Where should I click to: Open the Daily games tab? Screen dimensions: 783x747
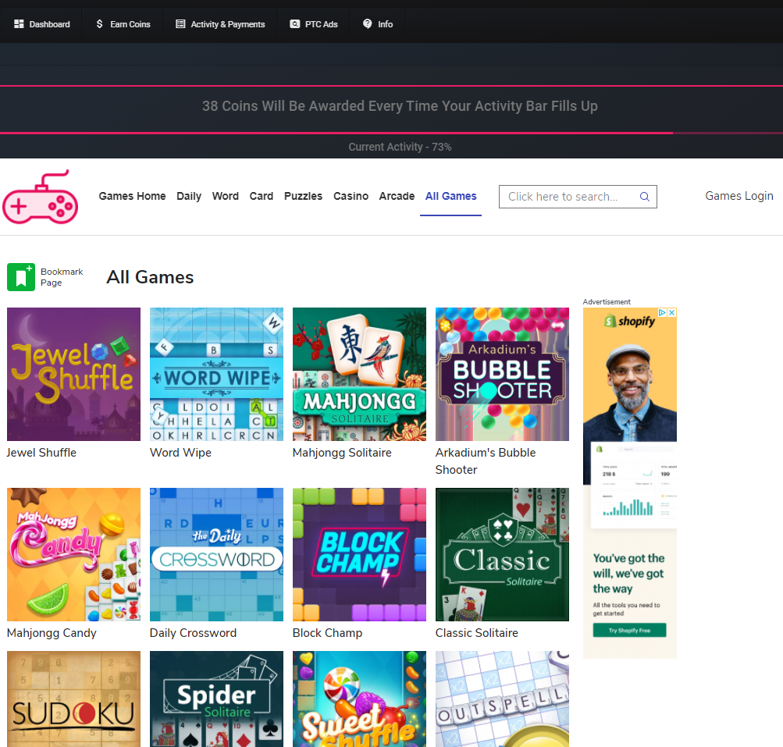point(189,196)
